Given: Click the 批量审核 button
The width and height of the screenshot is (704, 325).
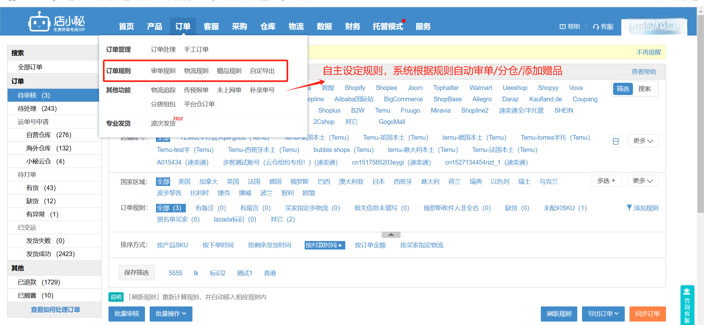Looking at the screenshot, I should coord(127,314).
